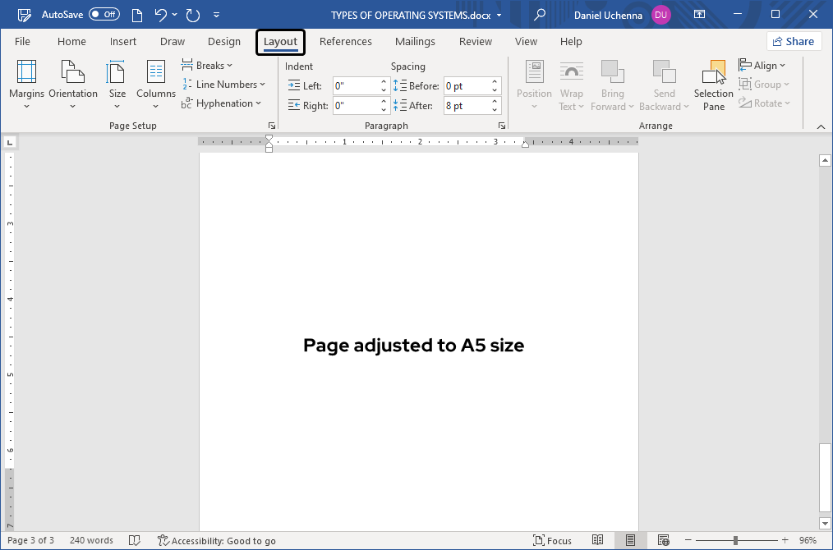Open the Paragraph dialog launcher
833x550 pixels.
[x=501, y=125]
